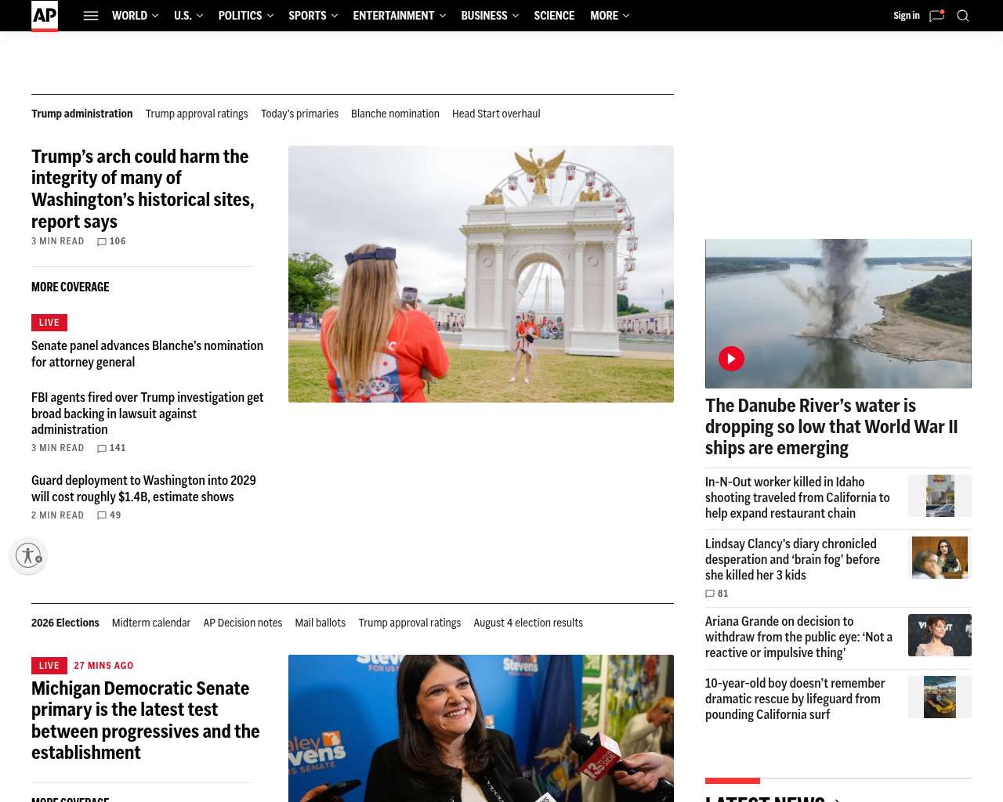Image resolution: width=1003 pixels, height=802 pixels.
Task: Open the Science section
Action: [x=554, y=16]
